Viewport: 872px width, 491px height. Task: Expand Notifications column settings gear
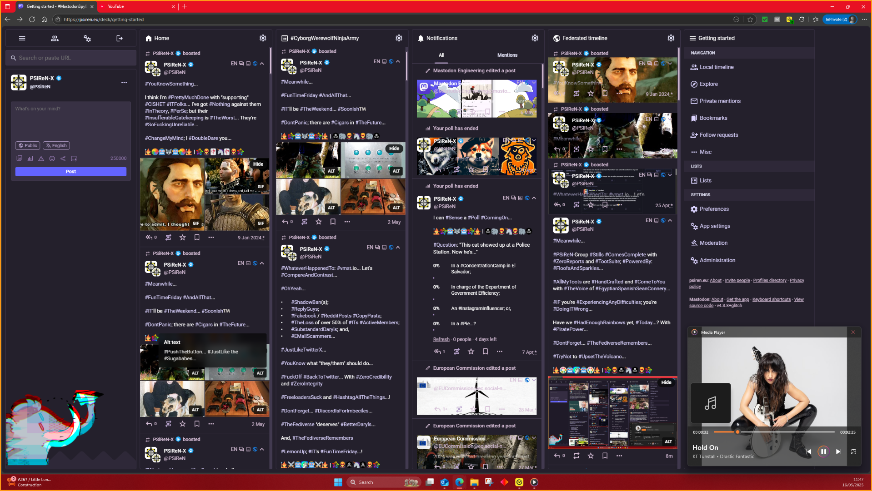[535, 39]
